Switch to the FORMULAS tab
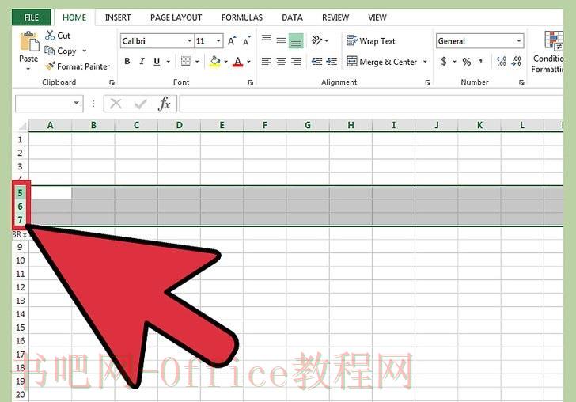 click(242, 17)
